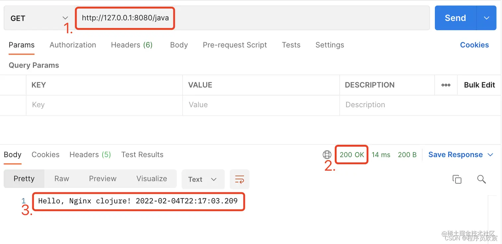Open the response Cookies tab
The image size is (502, 244).
(45, 155)
